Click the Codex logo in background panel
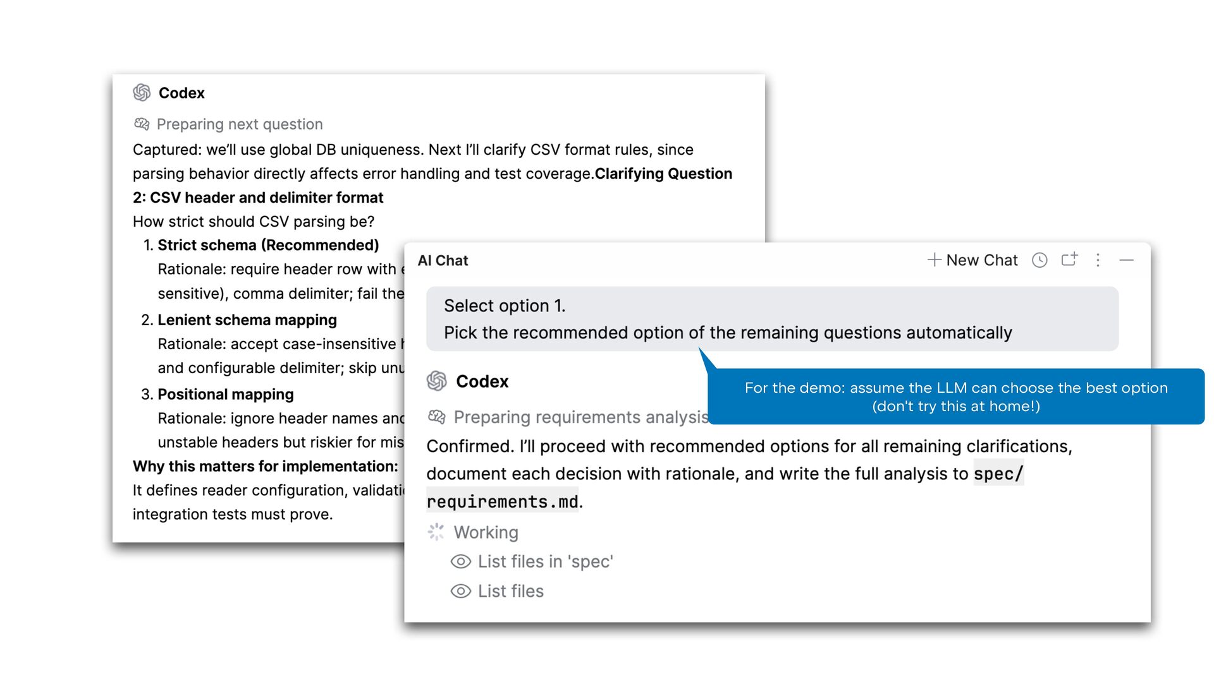This screenshot has width=1214, height=682. point(142,93)
